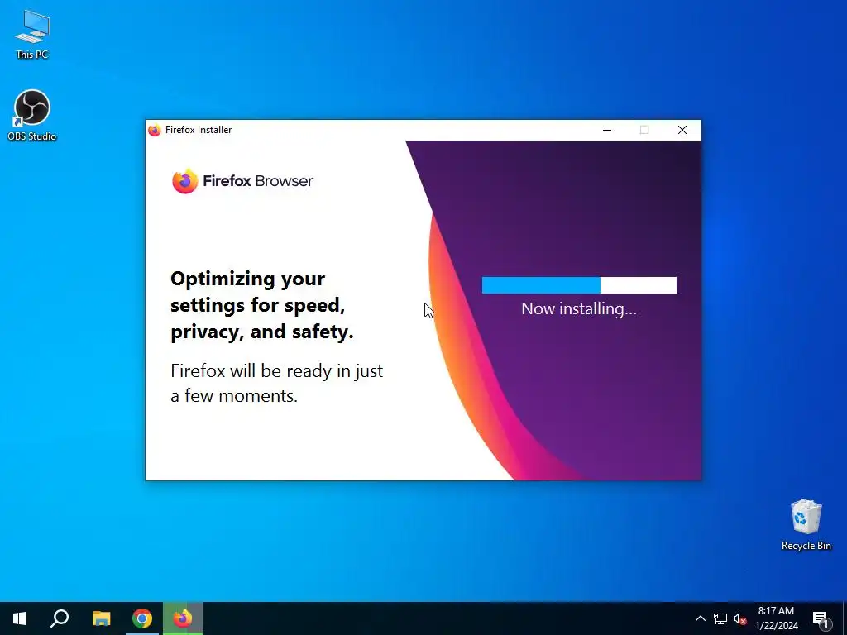Select the OBS Studio desktop shortcut
The width and height of the screenshot is (847, 635).
32,116
